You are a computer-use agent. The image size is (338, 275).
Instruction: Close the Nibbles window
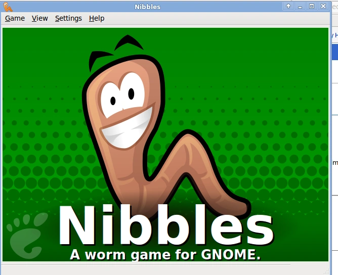323,6
